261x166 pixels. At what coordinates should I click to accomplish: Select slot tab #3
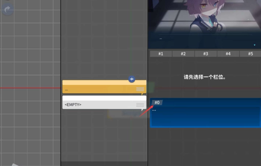point(205,54)
